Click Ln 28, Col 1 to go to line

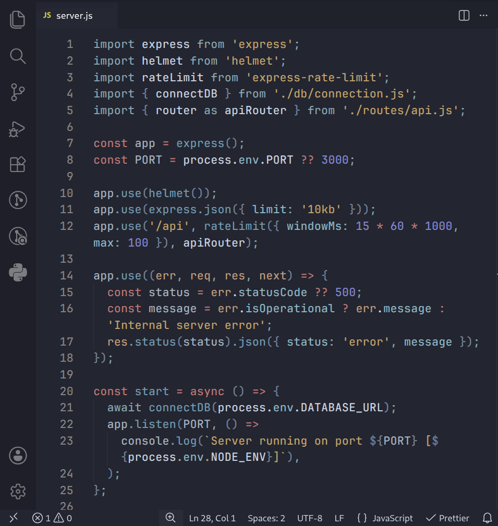point(212,518)
